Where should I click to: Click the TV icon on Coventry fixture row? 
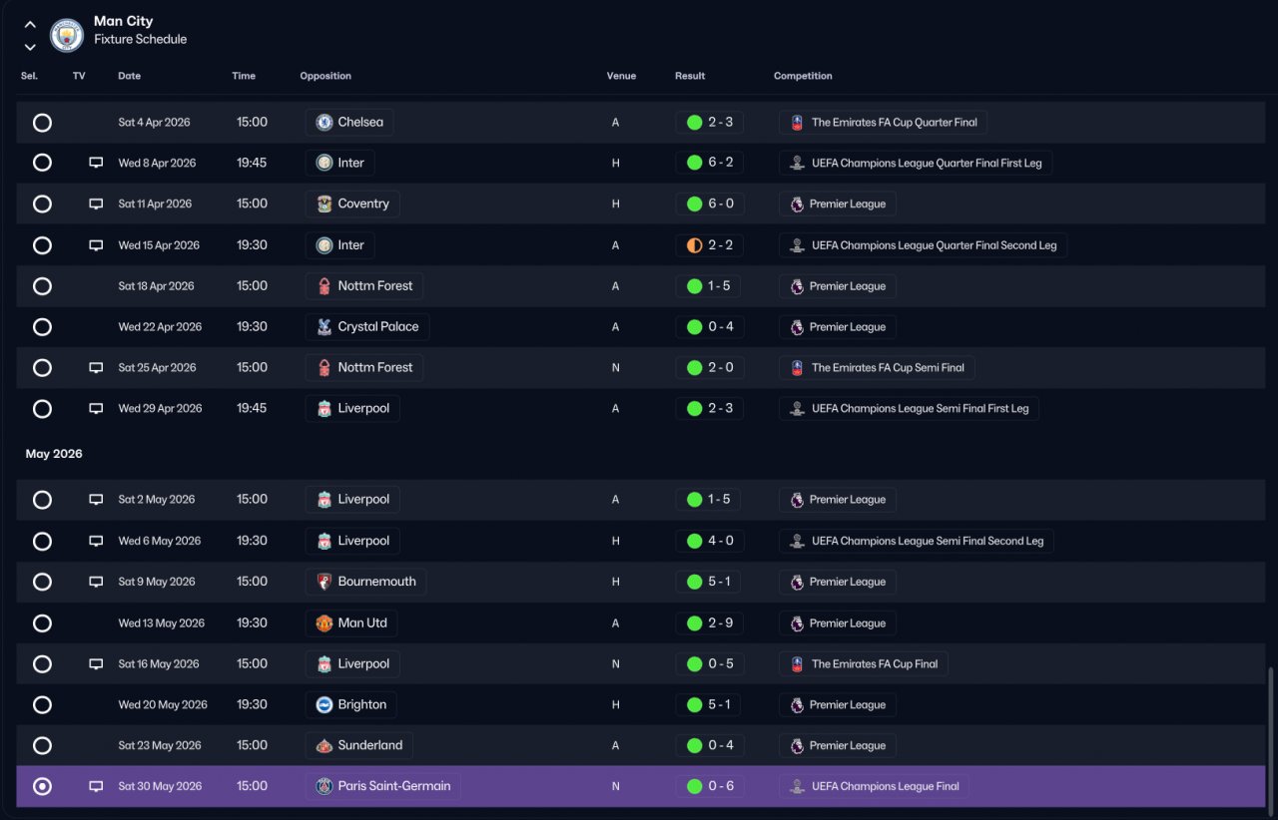(96, 204)
